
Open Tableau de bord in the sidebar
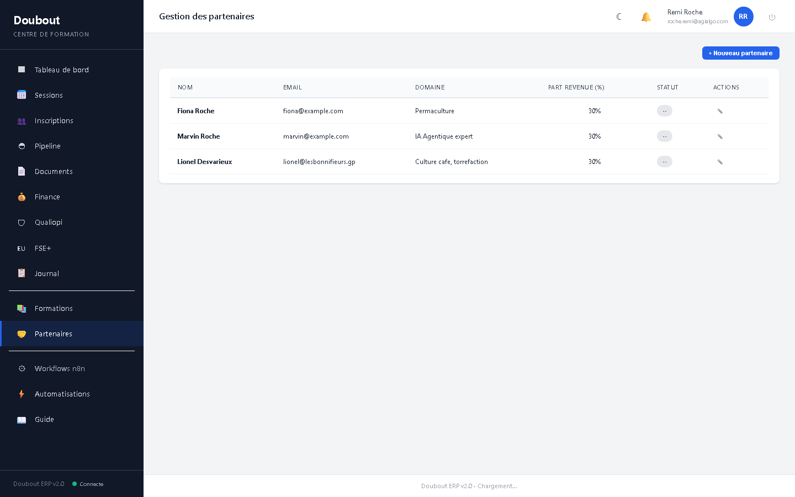point(61,70)
